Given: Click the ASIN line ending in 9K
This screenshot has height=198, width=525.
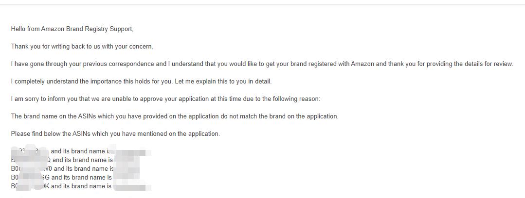Looking at the screenshot, I should (x=81, y=186).
